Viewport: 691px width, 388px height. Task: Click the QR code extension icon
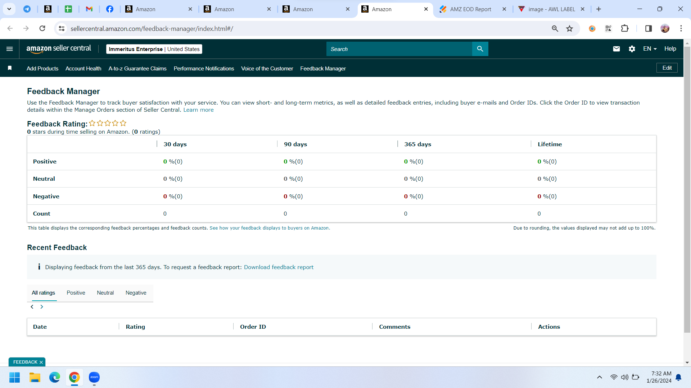point(608,28)
